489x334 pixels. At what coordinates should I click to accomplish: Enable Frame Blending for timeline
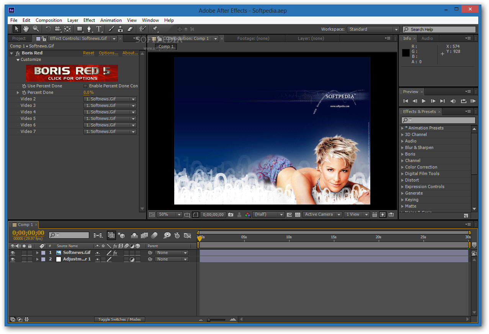pyautogui.click(x=144, y=235)
